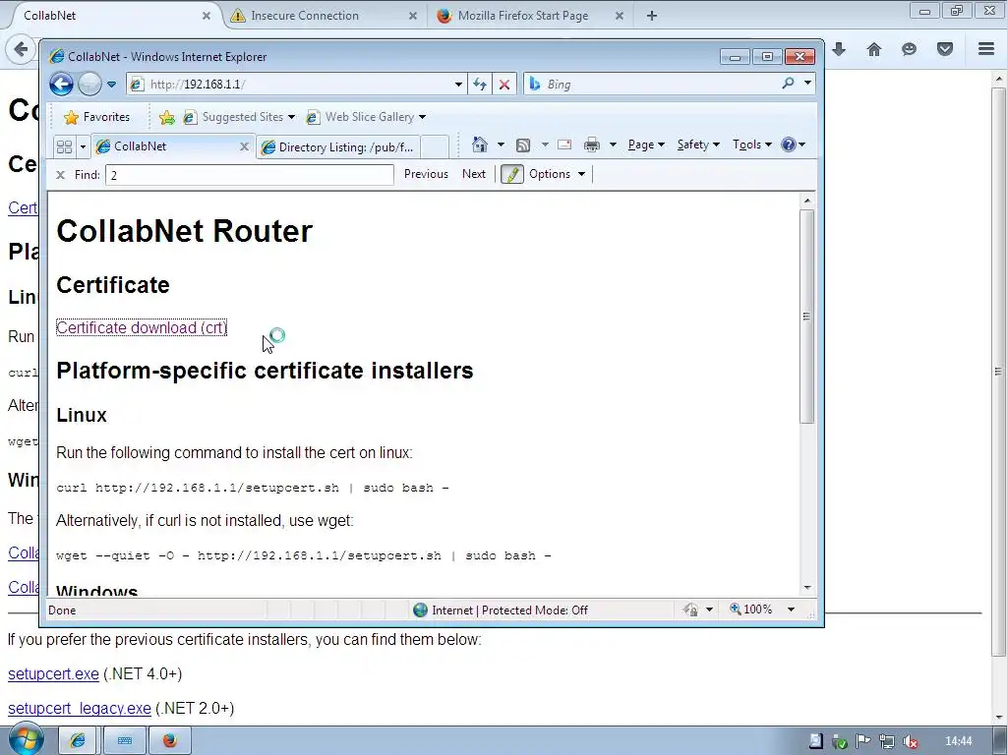Viewport: 1007px width, 755px height.
Task: Click the Read Mail envelope icon
Action: [x=564, y=145]
